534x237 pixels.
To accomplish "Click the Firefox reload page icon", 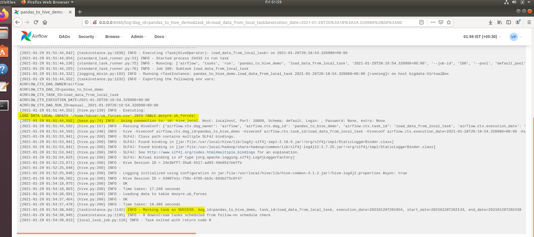I will coord(36,22).
